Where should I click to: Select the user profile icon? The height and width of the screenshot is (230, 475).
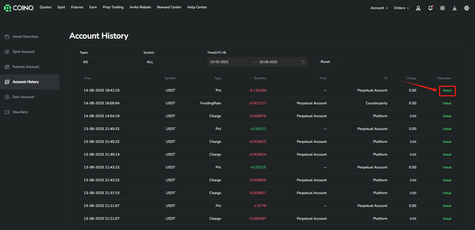[x=418, y=8]
